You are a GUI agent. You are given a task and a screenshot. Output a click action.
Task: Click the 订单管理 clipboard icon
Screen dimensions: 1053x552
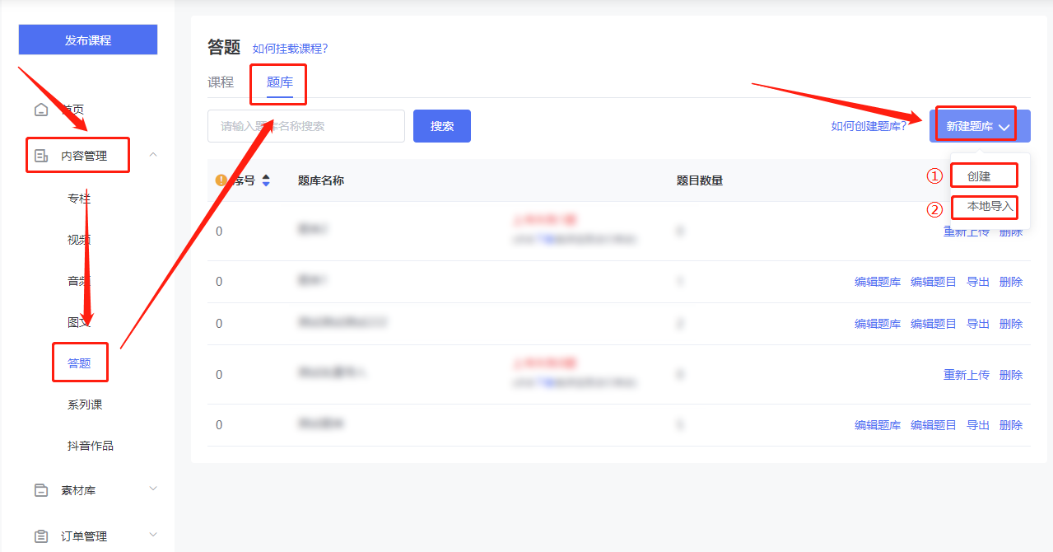pyautogui.click(x=41, y=536)
